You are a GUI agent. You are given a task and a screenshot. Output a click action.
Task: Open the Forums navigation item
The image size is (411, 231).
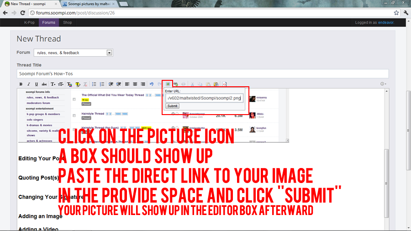49,22
